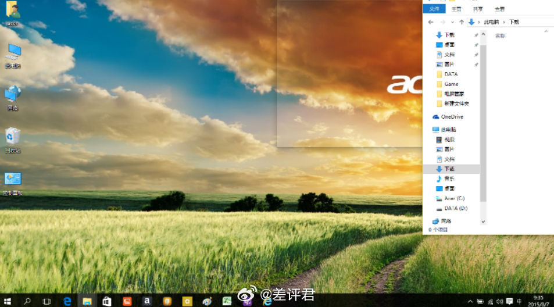Click the pin icon beside pinned 图片

[476, 65]
